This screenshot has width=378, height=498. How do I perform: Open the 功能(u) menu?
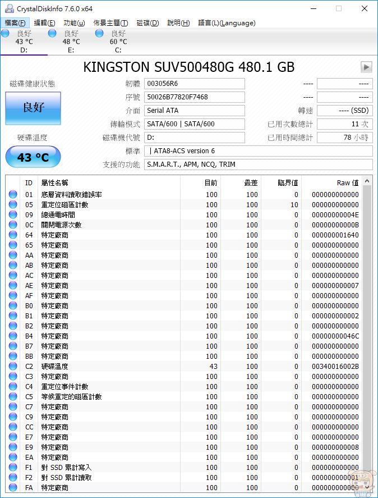tap(74, 23)
